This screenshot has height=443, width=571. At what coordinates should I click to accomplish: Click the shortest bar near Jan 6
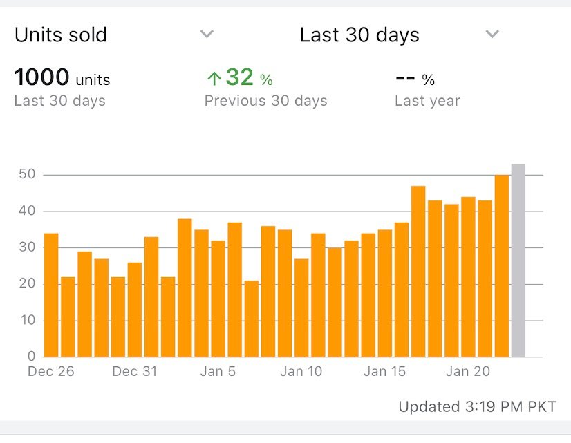pos(250,318)
